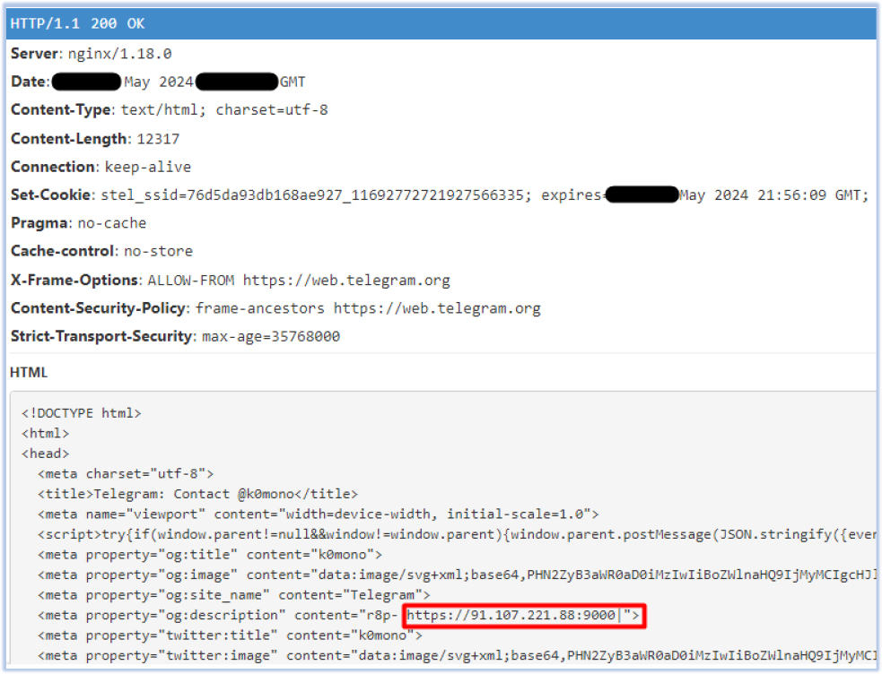Select the Server header nginx/1.18.0 value
Image resolution: width=882 pixels, height=674 pixels.
tap(120, 54)
